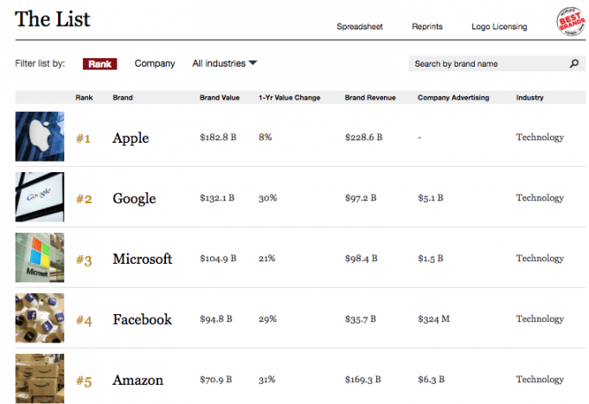Open the Google sign thumbnail
Image resolution: width=589 pixels, height=404 pixels.
[x=39, y=197]
